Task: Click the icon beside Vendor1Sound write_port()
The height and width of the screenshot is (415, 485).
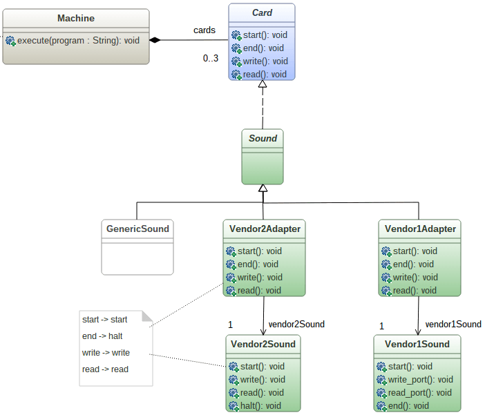Action: (x=382, y=380)
